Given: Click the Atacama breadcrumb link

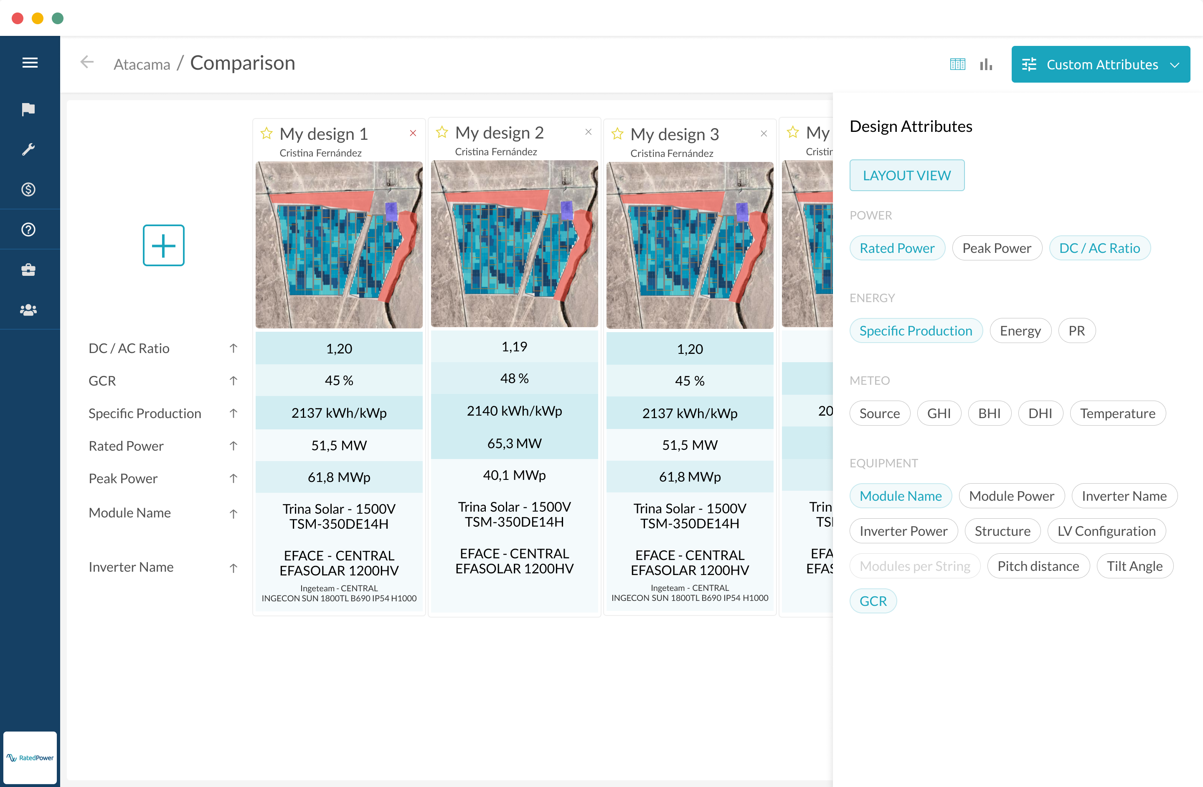Looking at the screenshot, I should [142, 63].
